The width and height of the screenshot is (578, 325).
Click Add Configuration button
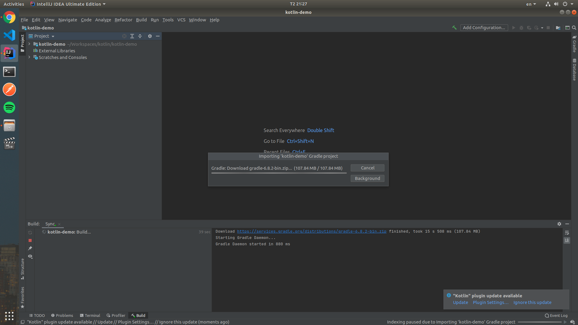(x=484, y=28)
